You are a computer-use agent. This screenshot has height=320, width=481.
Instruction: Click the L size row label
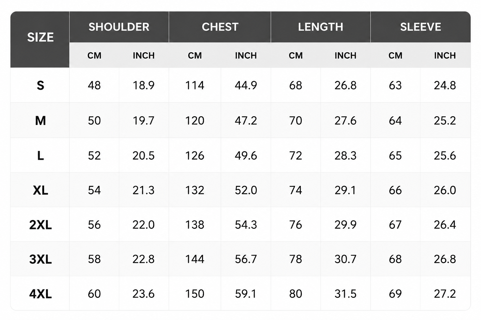[40, 156]
